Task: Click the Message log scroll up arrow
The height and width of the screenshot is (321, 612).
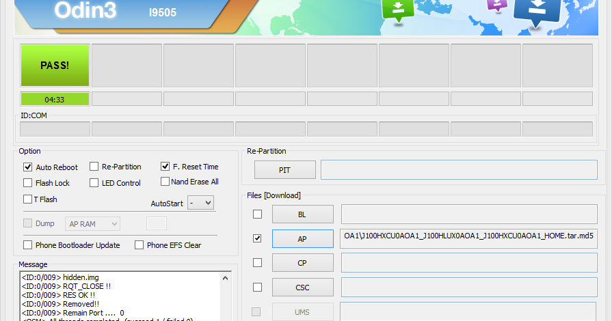Action: pyautogui.click(x=225, y=278)
